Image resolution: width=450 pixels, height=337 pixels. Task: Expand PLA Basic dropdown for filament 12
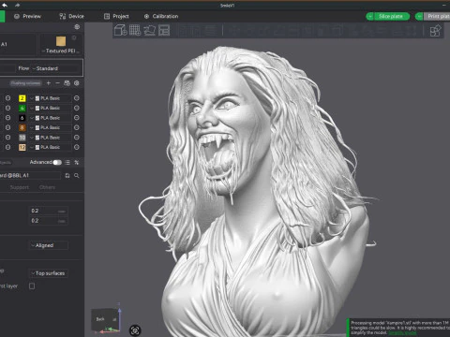[x=50, y=147]
